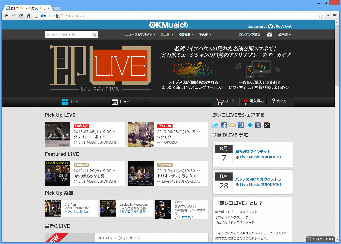Expand the 投稿楽曲 menu
This screenshot has width=341, height=244.
[x=186, y=34]
